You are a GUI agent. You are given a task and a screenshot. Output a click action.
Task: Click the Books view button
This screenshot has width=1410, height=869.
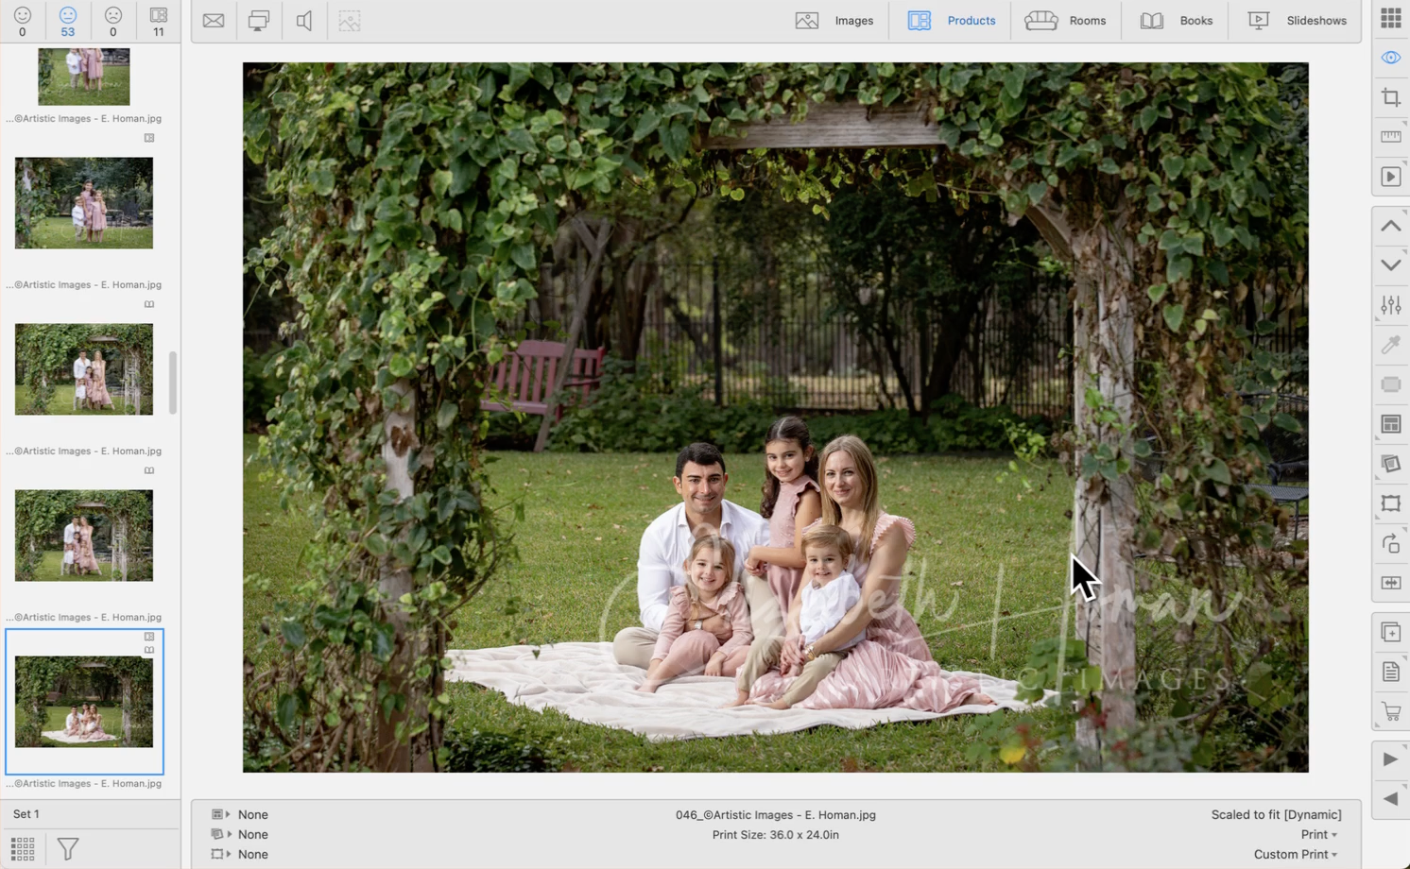coord(1177,21)
